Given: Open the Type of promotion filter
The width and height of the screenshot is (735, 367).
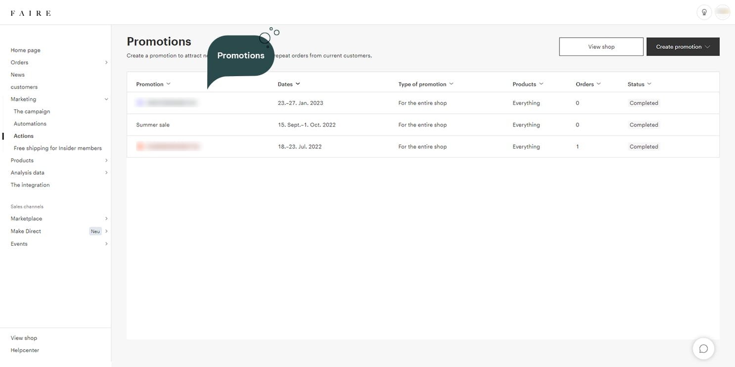Looking at the screenshot, I should (425, 84).
